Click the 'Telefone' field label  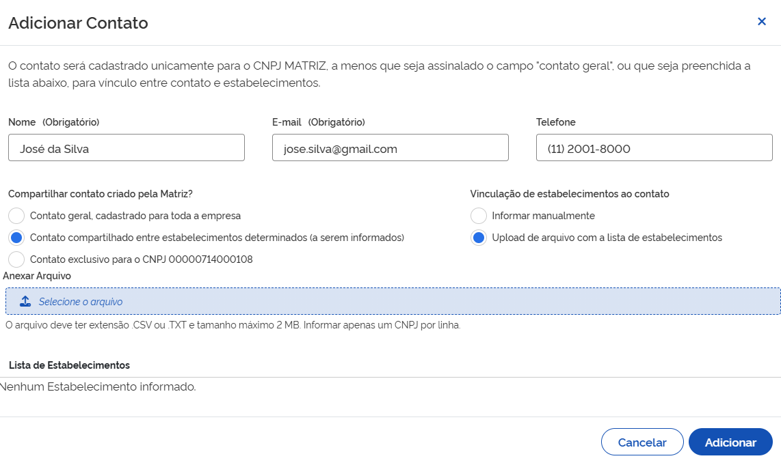click(x=555, y=122)
